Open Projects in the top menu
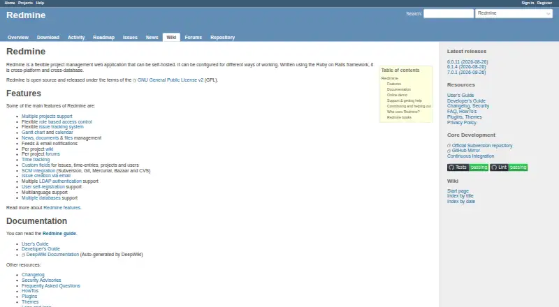The width and height of the screenshot is (559, 307). 25,3
